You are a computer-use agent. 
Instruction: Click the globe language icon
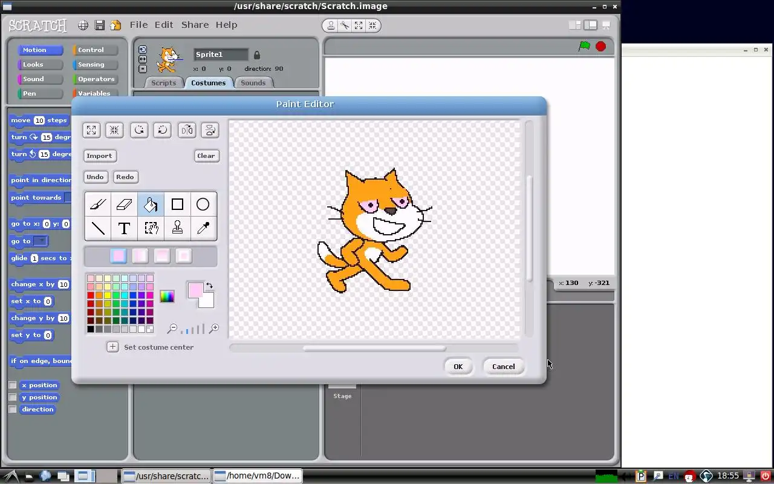point(83,25)
